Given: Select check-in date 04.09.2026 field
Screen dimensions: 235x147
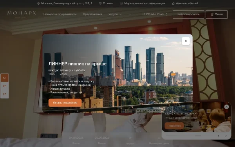Looking at the screenshot, I should 76,140.
